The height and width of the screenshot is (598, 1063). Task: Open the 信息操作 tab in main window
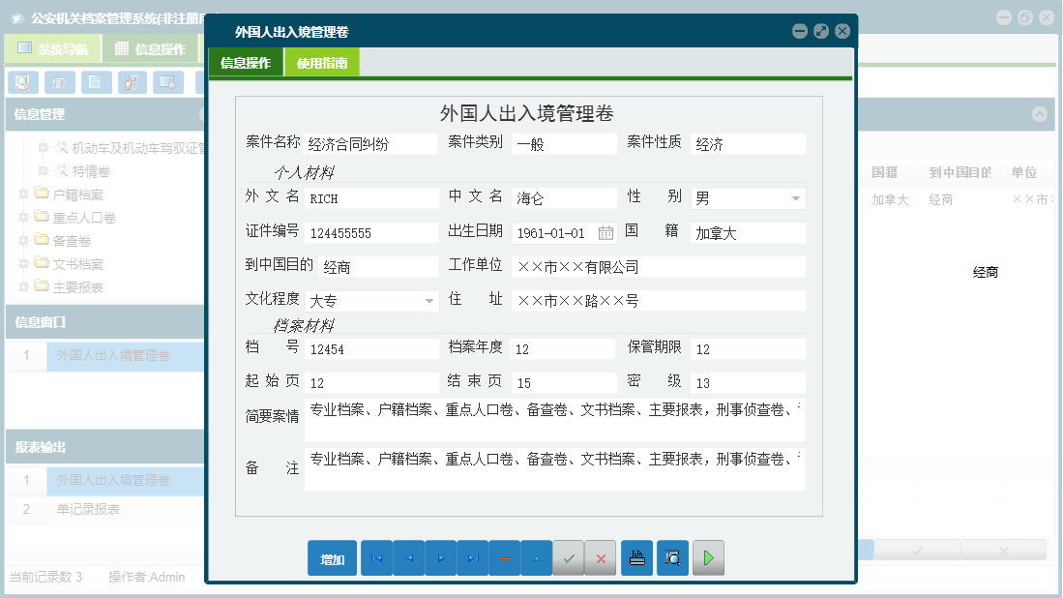coord(150,48)
